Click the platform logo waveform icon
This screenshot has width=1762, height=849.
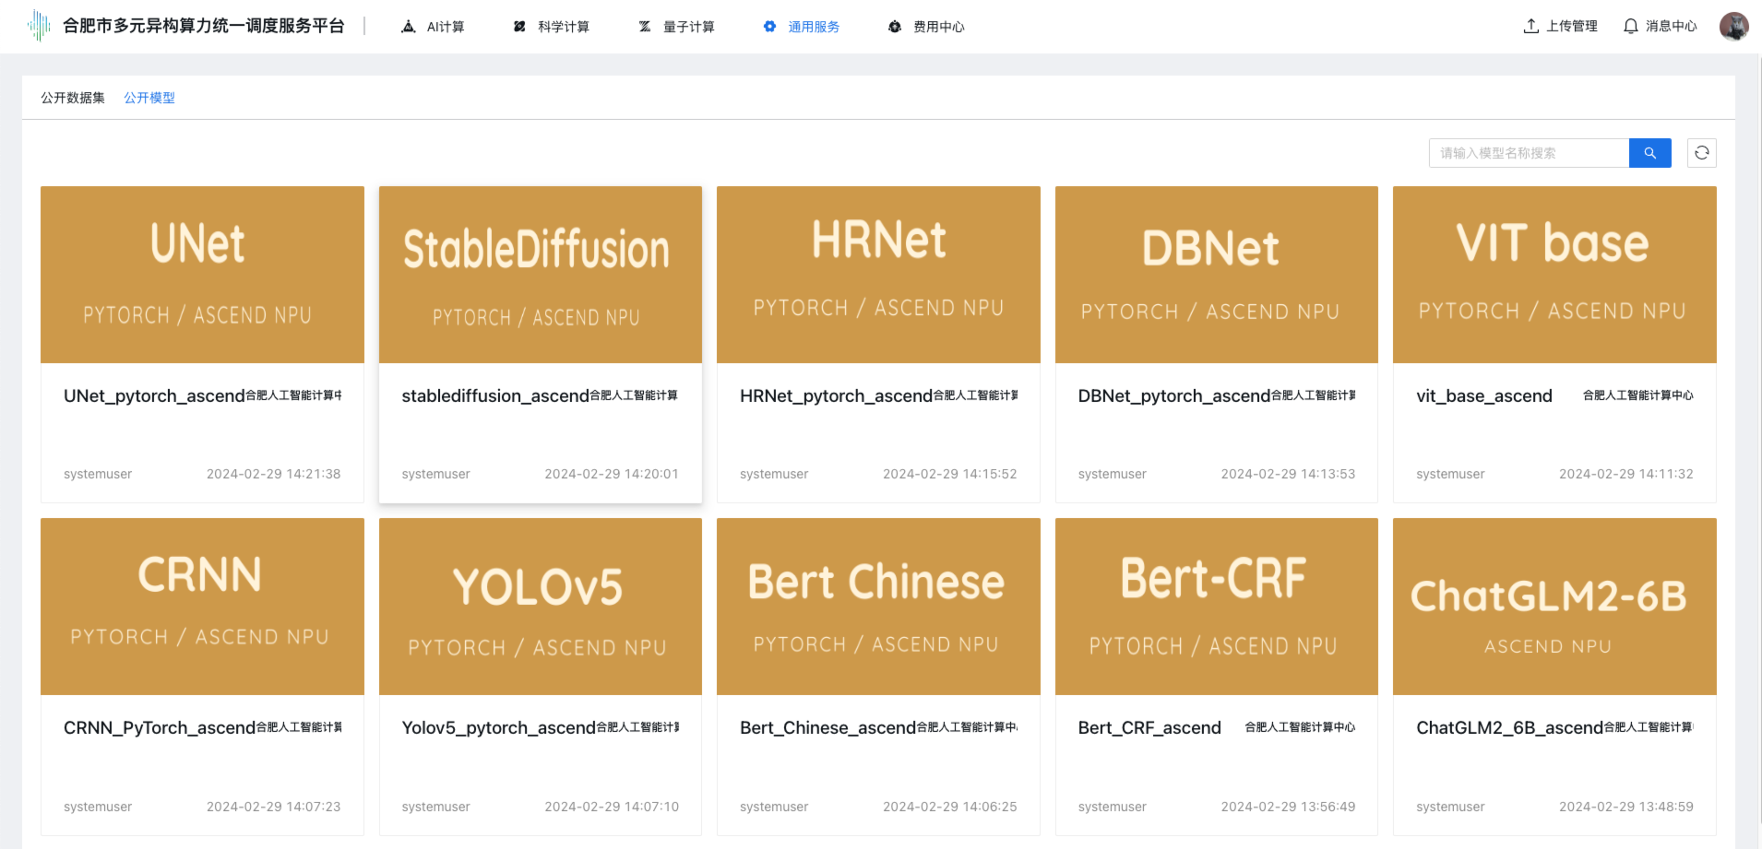click(39, 26)
